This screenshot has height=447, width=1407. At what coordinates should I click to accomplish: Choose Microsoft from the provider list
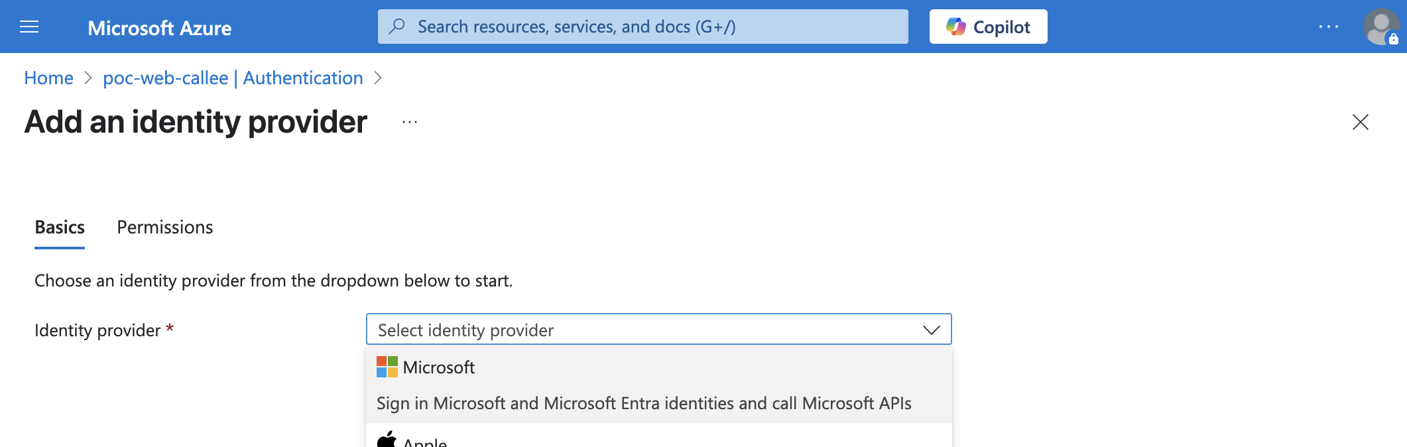click(x=658, y=384)
